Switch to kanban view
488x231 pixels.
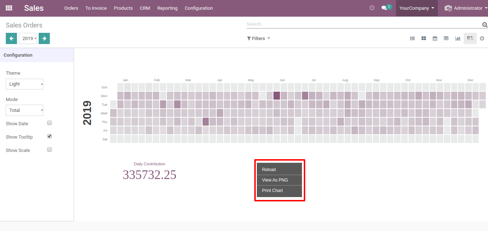pos(424,39)
